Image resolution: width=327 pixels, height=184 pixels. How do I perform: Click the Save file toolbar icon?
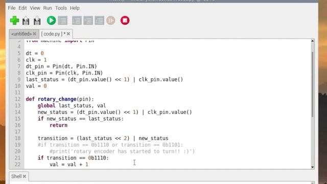37,20
